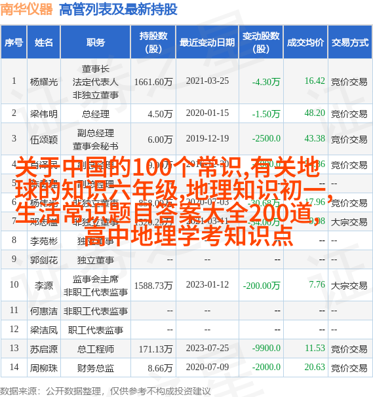Click the date 2021-03-25
The image size is (373, 397).
pyautogui.click(x=207, y=81)
